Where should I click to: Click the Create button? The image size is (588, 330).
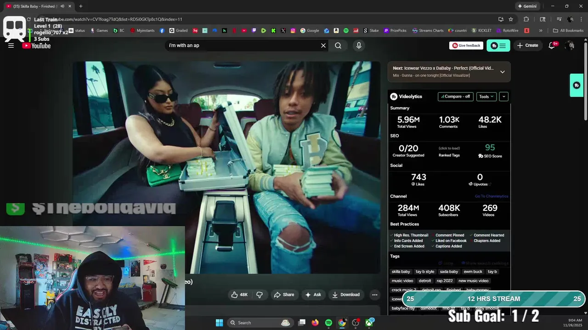pos(527,45)
